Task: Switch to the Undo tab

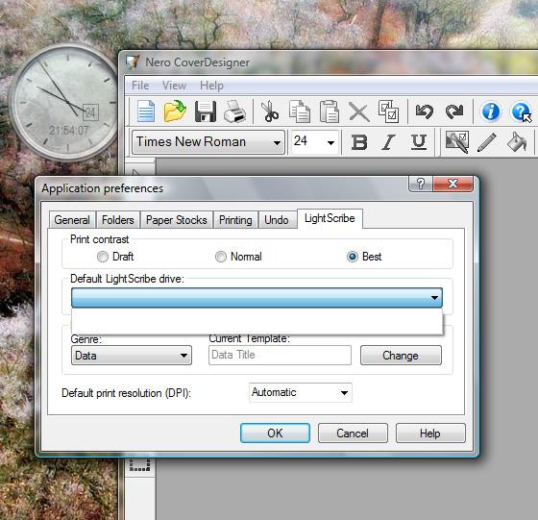Action: click(277, 220)
